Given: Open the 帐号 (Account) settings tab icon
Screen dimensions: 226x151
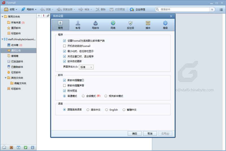Looking at the screenshot, I should (x=78, y=24).
